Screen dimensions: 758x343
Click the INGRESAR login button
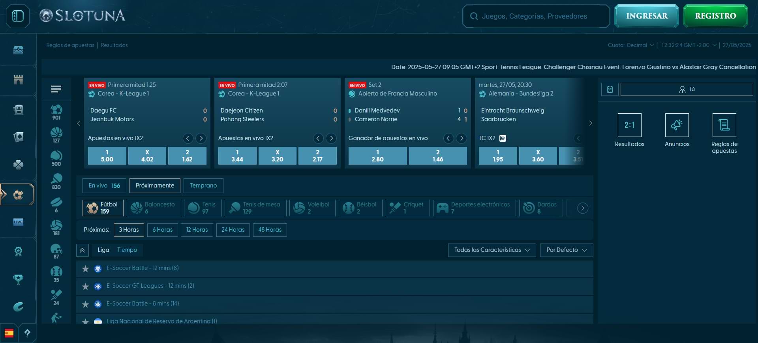point(647,16)
